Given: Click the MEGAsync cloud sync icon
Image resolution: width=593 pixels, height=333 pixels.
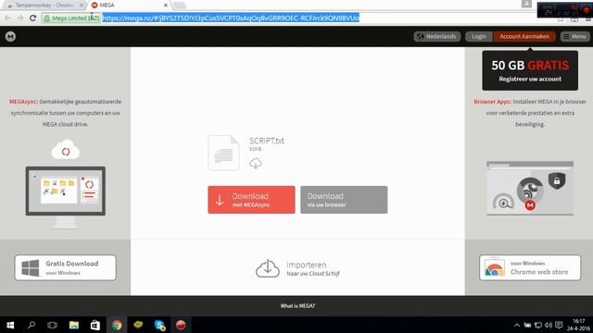Looking at the screenshot, I should click(x=66, y=150).
